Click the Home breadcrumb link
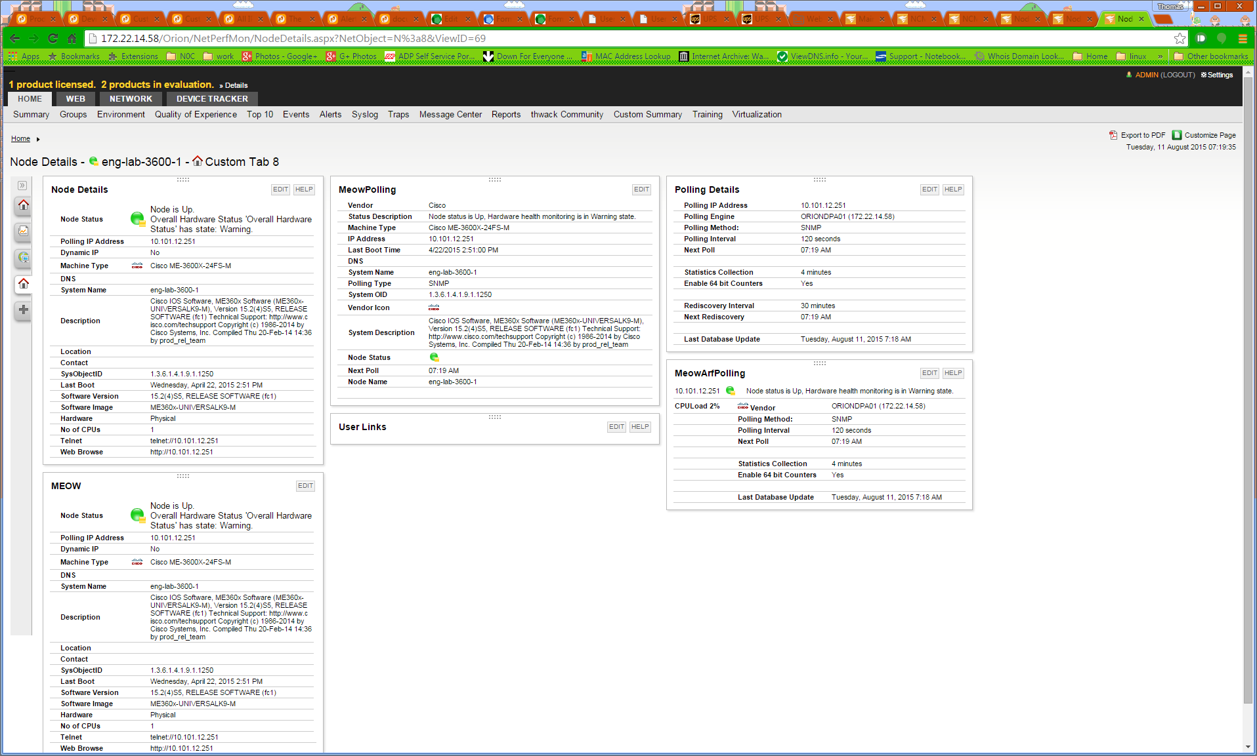Image resolution: width=1257 pixels, height=756 pixels. 20,139
